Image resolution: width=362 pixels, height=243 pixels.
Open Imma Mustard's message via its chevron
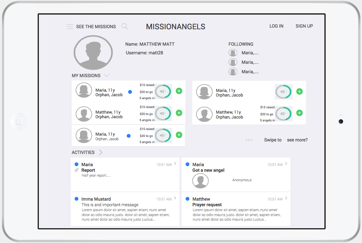point(175,198)
